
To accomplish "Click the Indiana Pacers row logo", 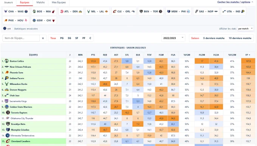I will 7,78.
